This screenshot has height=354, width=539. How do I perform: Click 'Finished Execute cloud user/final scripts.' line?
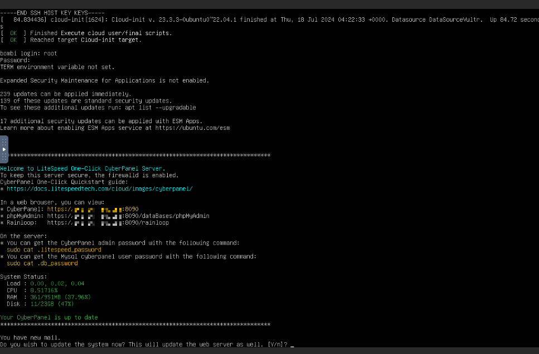[86, 33]
